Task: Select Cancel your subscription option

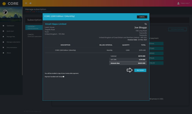Action: click(34, 35)
